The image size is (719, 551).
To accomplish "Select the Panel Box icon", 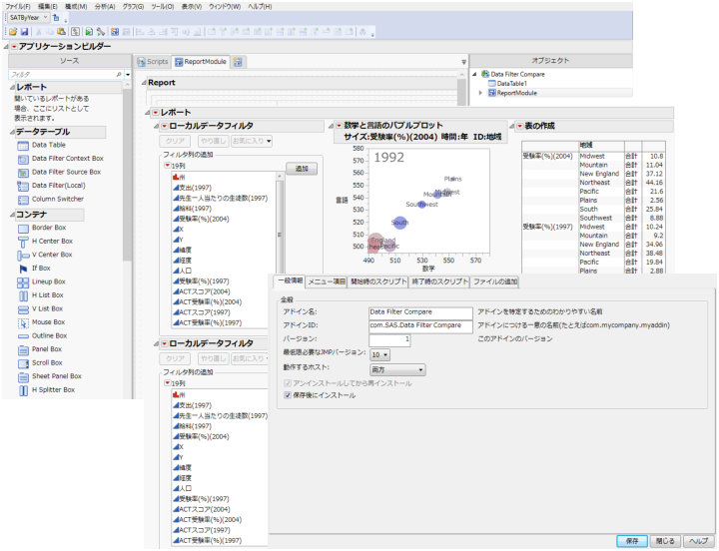I will 23,350.
